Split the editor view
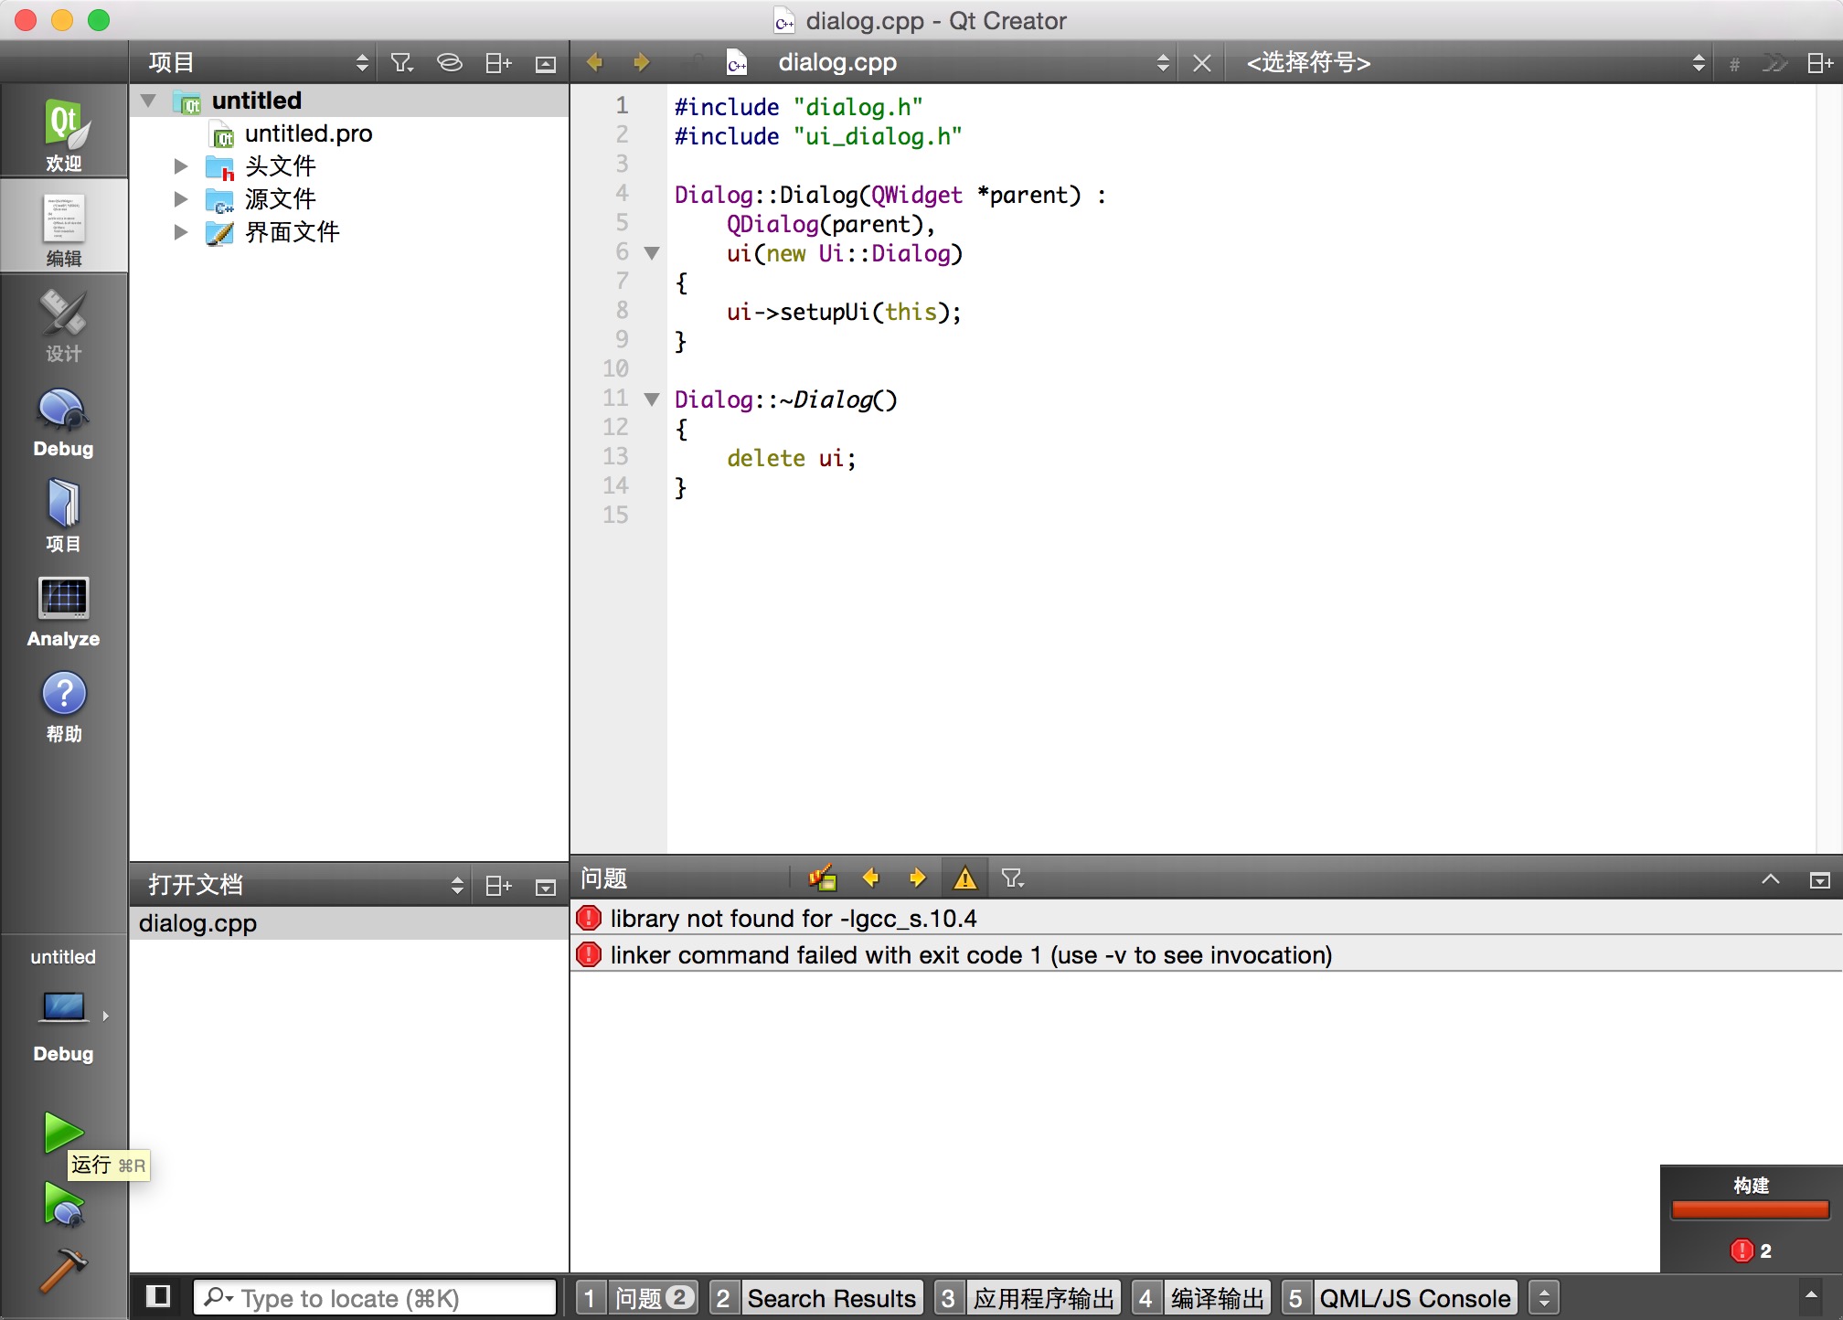The height and width of the screenshot is (1320, 1843). 1819,63
